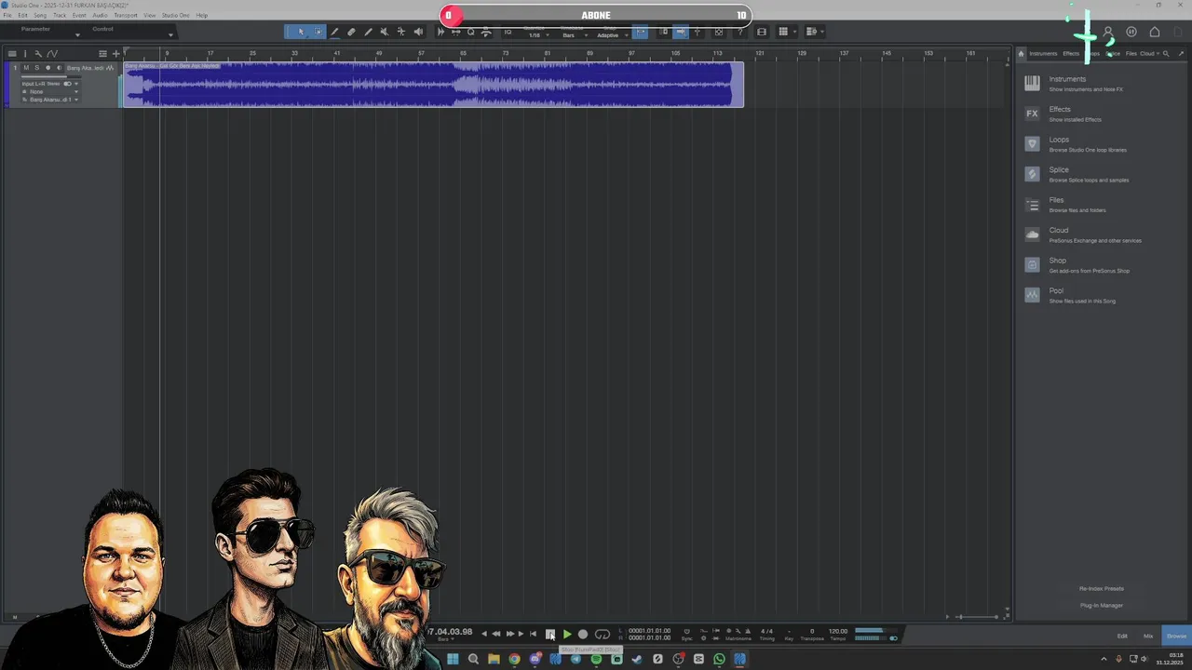Screen dimensions: 1192x670
Task: Select the Eraser tool
Action: pos(351,32)
